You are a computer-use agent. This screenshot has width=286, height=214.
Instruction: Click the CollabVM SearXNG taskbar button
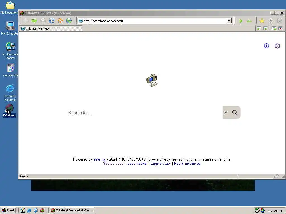(72, 210)
